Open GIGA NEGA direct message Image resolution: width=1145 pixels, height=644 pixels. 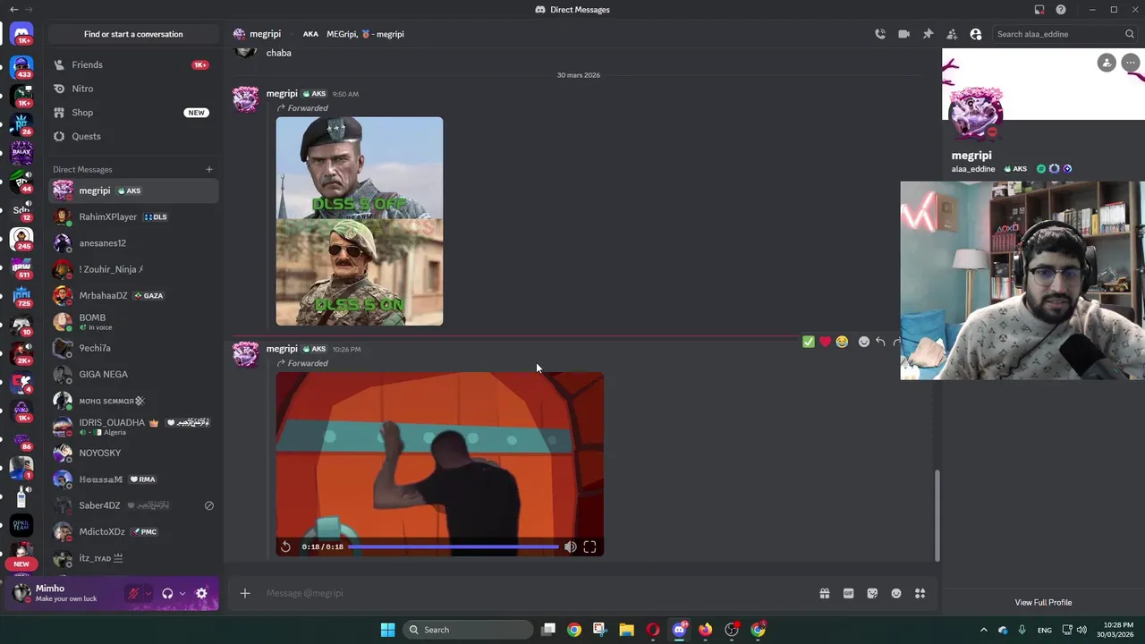click(x=133, y=374)
